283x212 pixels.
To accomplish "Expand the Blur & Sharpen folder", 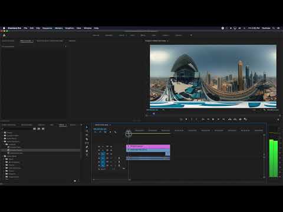I will (4, 162).
